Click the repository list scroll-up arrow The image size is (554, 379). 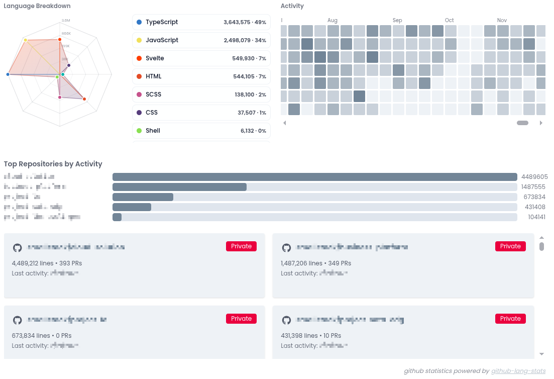click(x=541, y=238)
